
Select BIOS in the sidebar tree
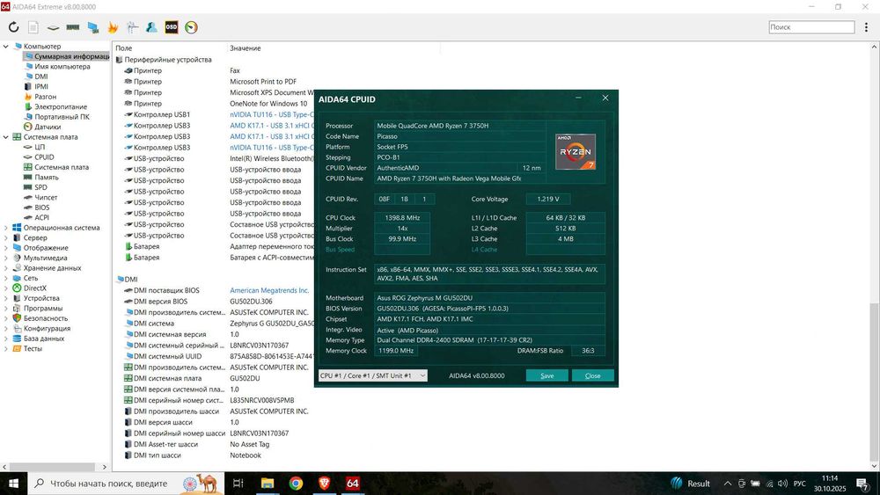tap(41, 207)
